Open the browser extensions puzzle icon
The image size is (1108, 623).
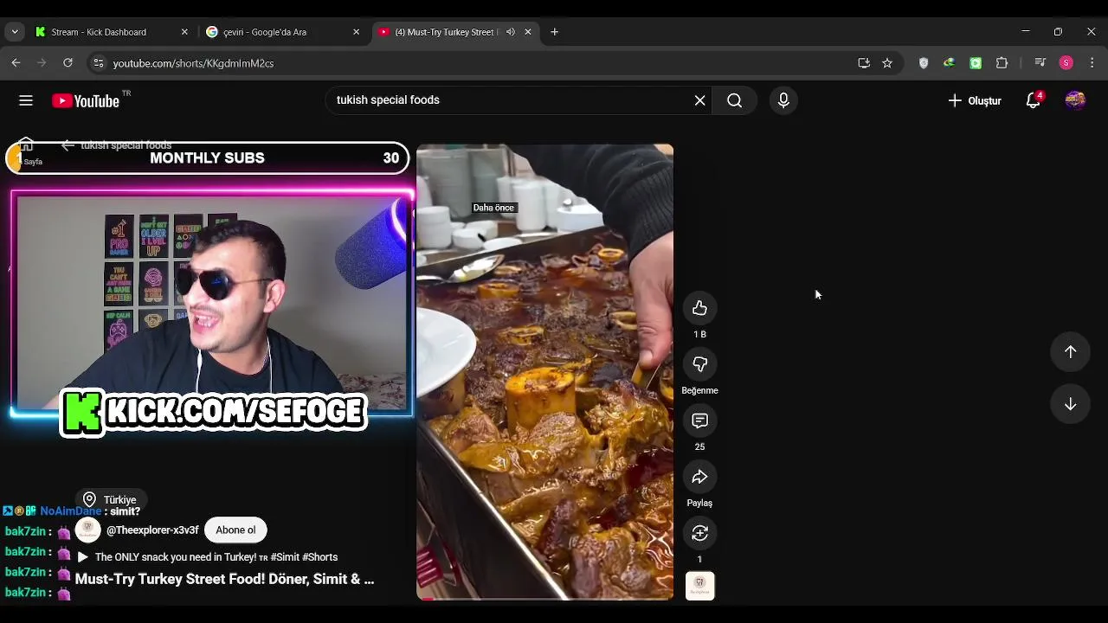click(1002, 63)
